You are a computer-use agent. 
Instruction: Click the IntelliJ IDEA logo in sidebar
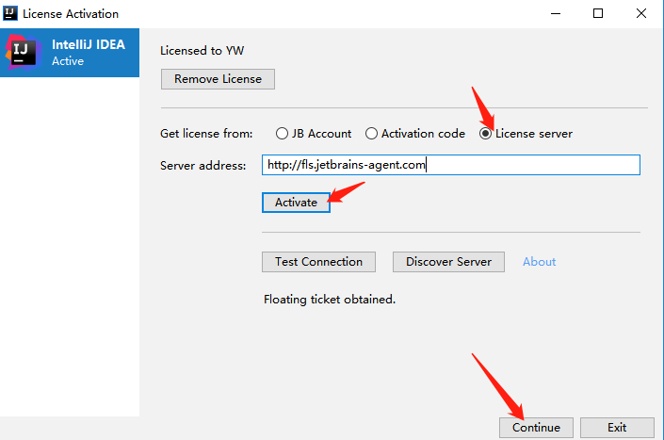click(x=22, y=53)
